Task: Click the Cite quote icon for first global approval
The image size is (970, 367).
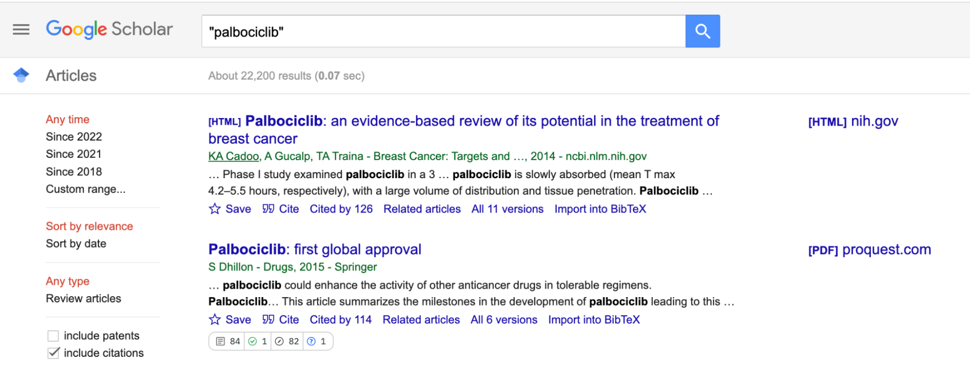Action: [268, 320]
